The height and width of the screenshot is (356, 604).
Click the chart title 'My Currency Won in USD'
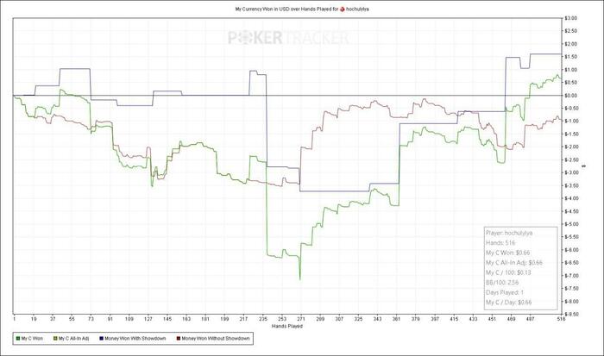click(x=261, y=9)
